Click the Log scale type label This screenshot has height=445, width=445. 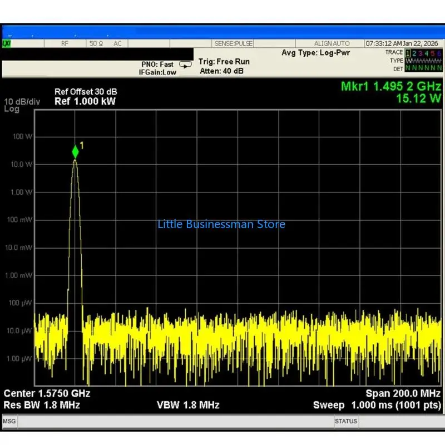[x=12, y=109]
